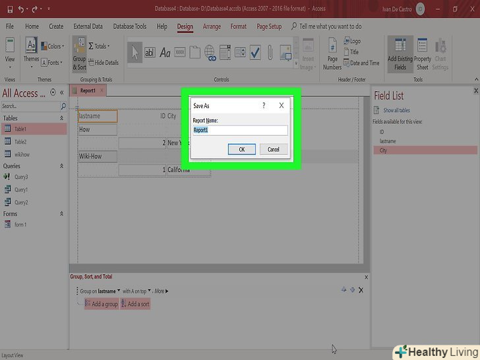
Task: Collapse the ribbon
Action: [476, 79]
